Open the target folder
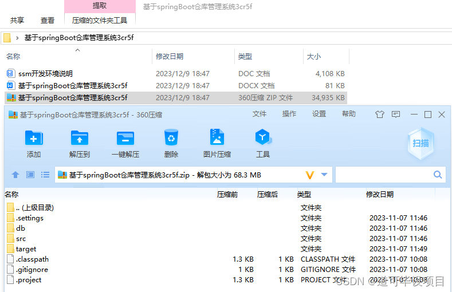 click(x=22, y=249)
